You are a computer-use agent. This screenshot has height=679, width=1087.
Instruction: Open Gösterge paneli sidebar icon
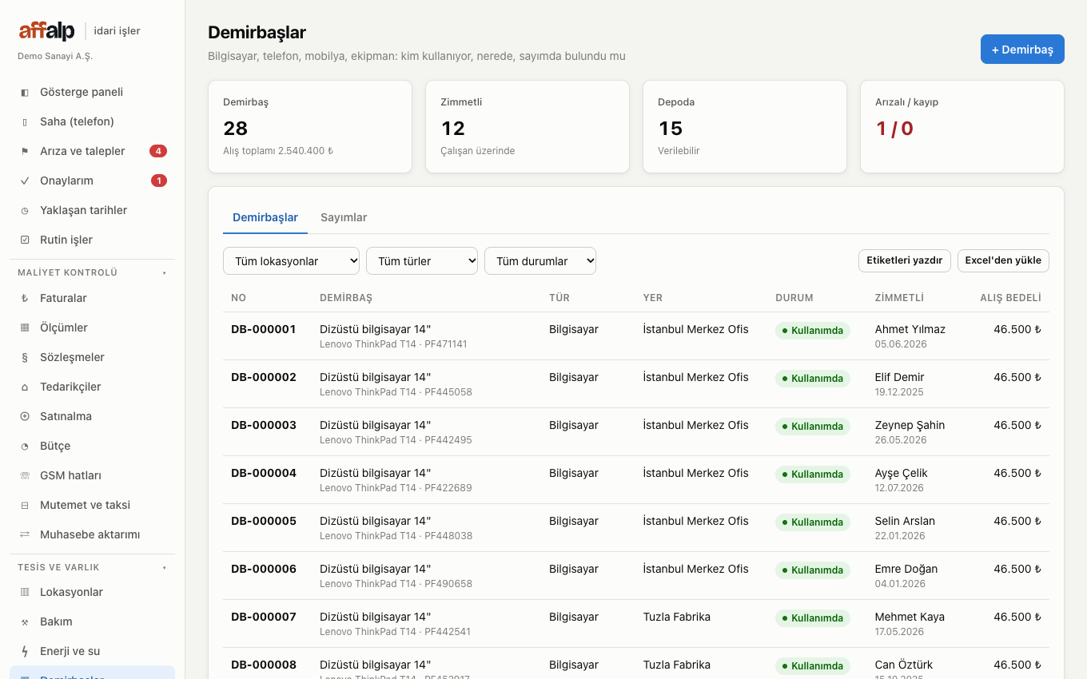pyautogui.click(x=25, y=93)
